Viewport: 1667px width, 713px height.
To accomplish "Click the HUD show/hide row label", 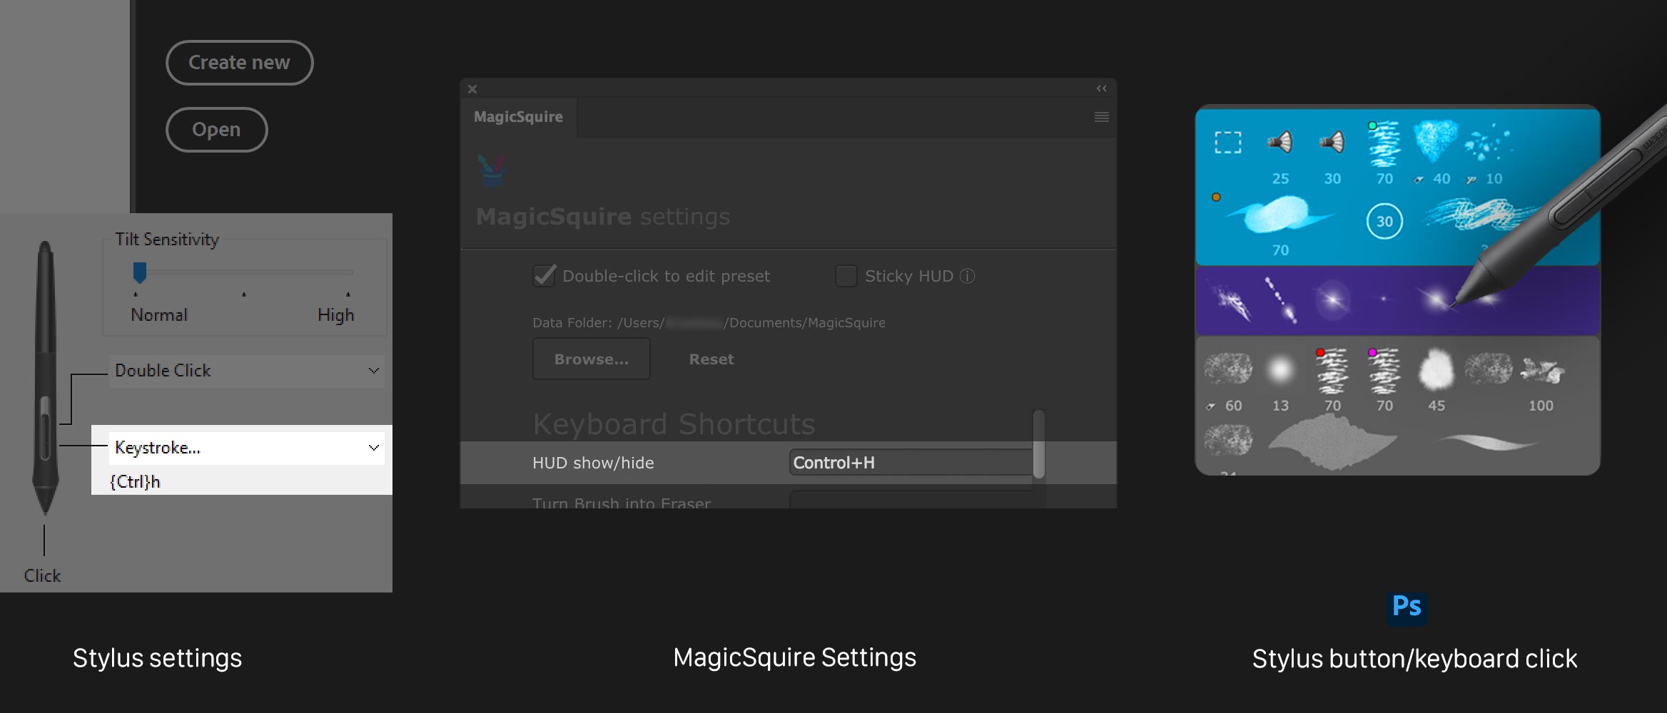I will click(x=593, y=463).
